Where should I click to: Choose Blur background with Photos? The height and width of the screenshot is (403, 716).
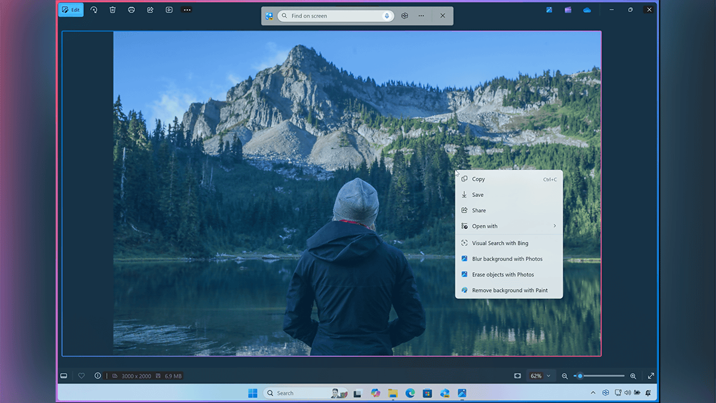click(x=509, y=259)
